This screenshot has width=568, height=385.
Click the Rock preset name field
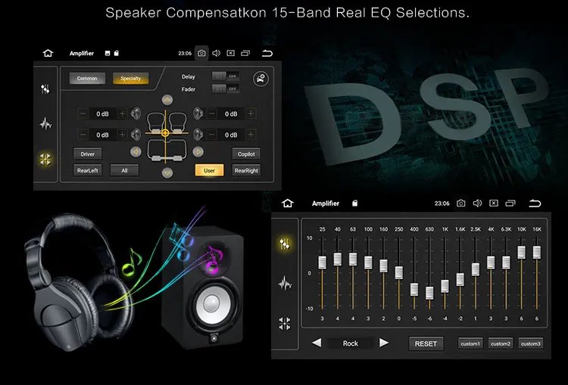tap(351, 343)
